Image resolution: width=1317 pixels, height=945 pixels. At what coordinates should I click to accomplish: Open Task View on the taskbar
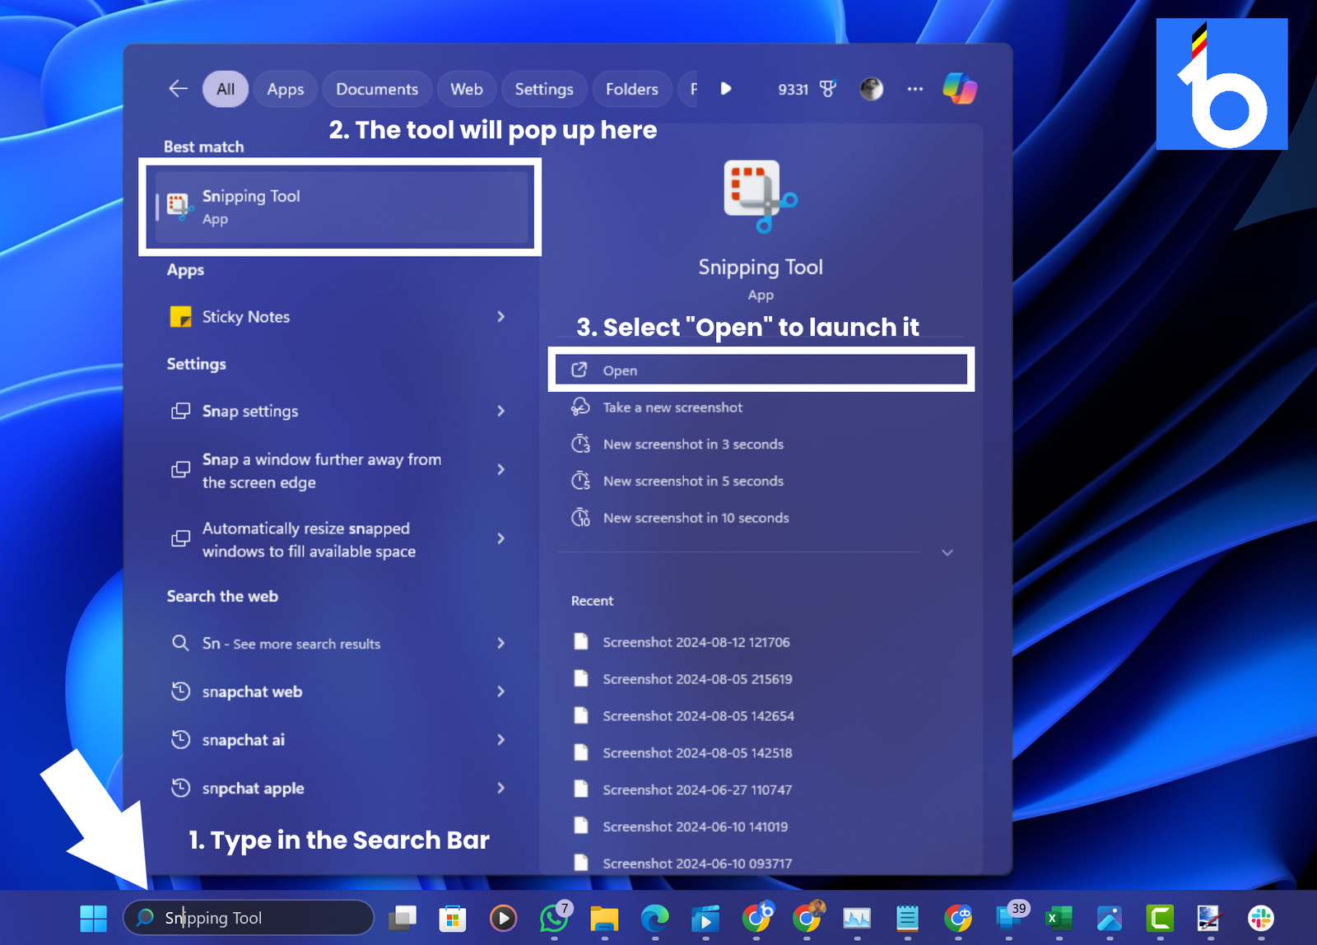click(x=403, y=917)
